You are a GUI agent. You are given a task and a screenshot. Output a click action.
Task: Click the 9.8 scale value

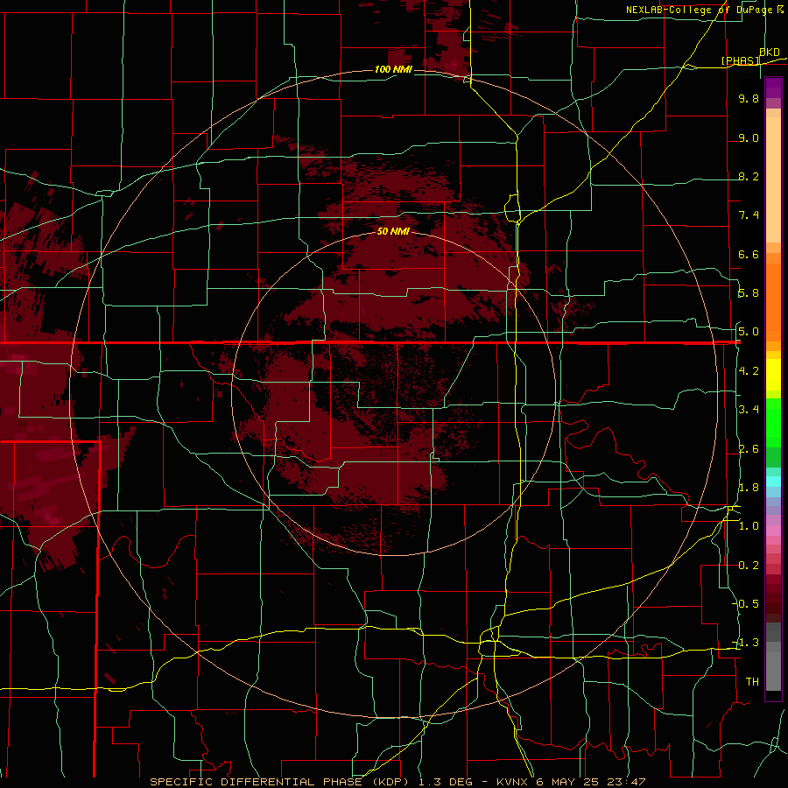749,98
